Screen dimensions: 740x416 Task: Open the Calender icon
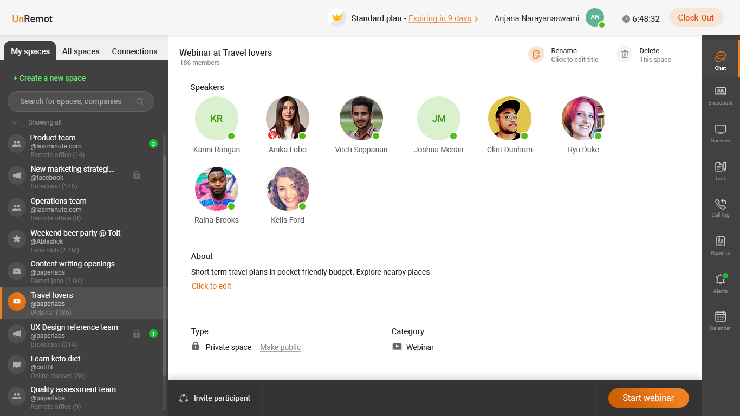[720, 316]
